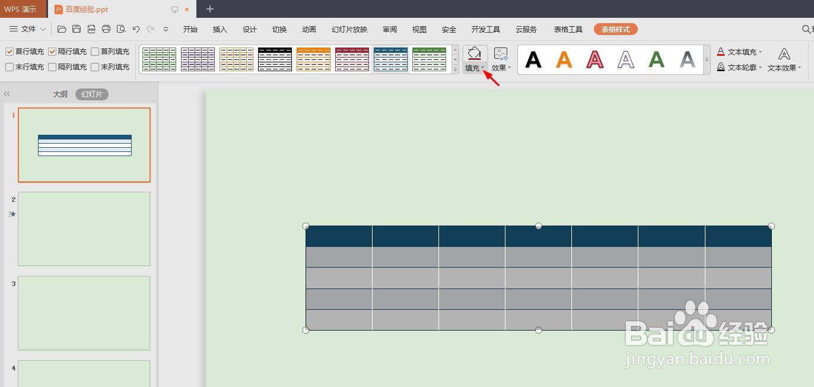Click the fill paint bucket icon
This screenshot has height=387, width=814.
point(474,53)
